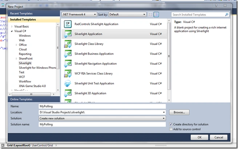The height and width of the screenshot is (149, 238).
Task: Select Web in the template tree
Action: [x=22, y=40]
